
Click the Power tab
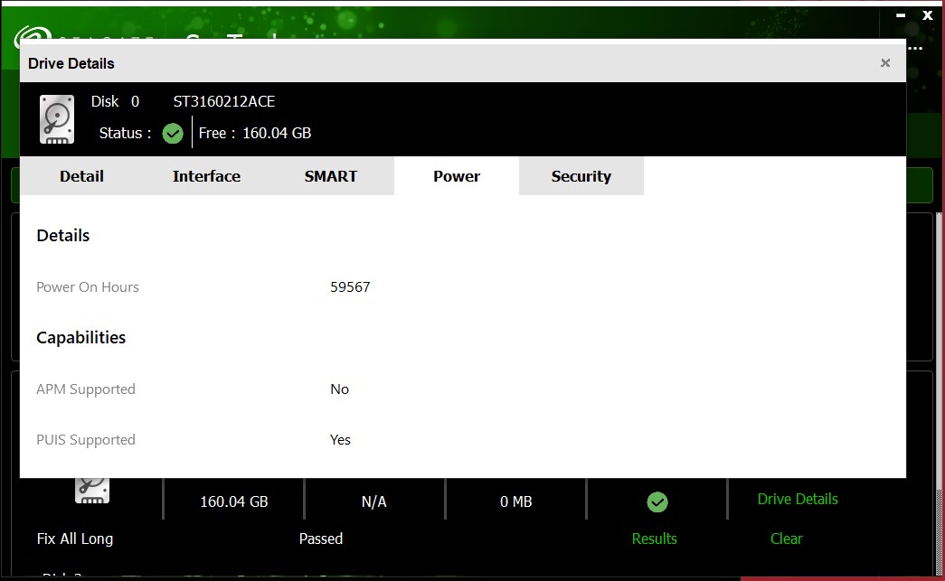[457, 176]
